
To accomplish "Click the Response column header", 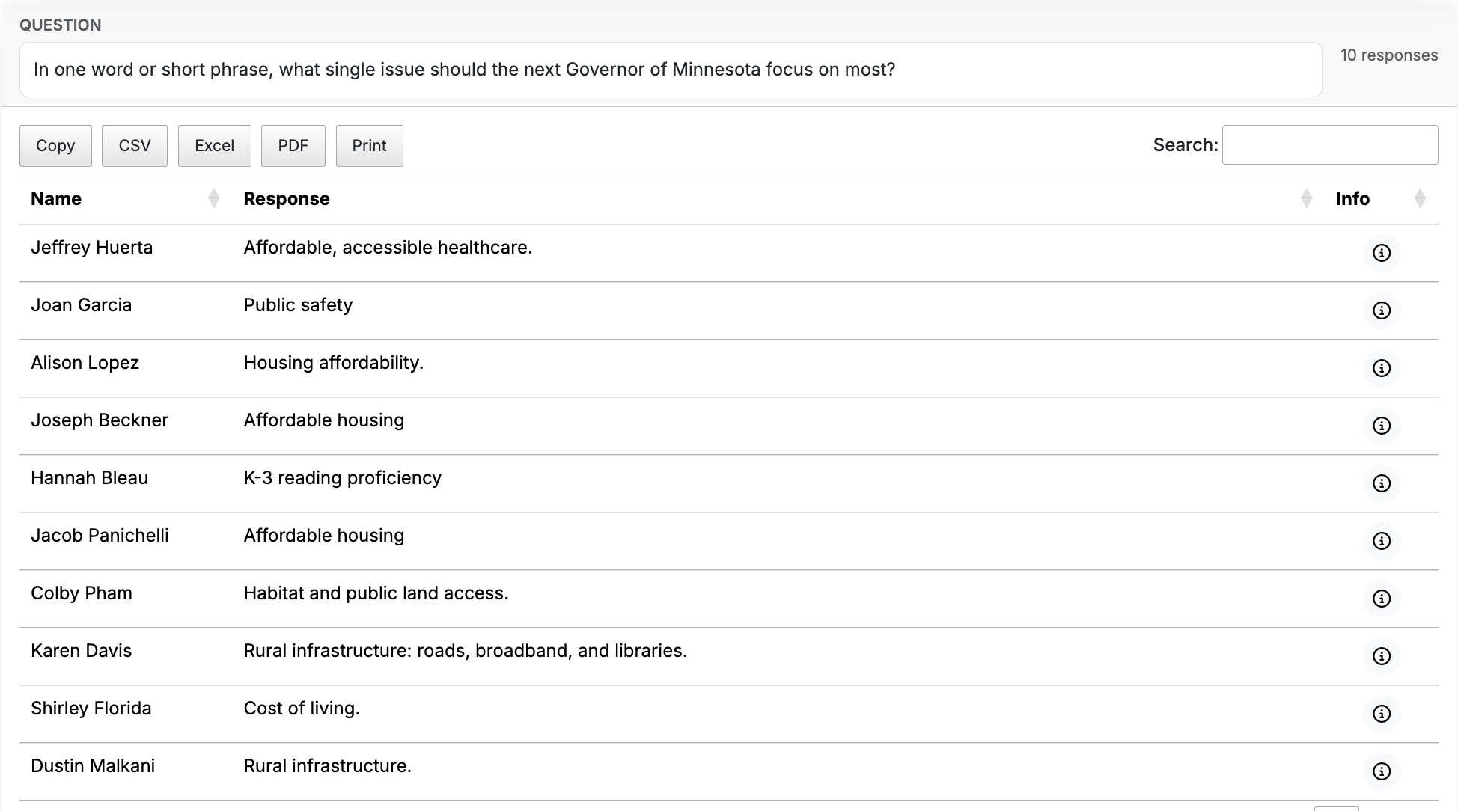I will (287, 198).
